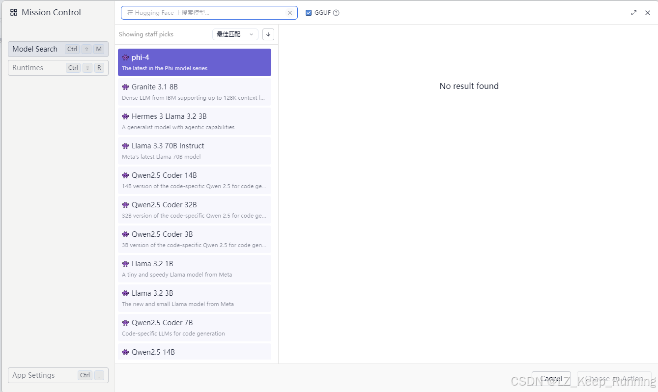Expand the Mission Control window with the arrows icon
This screenshot has width=658, height=392.
click(x=634, y=13)
